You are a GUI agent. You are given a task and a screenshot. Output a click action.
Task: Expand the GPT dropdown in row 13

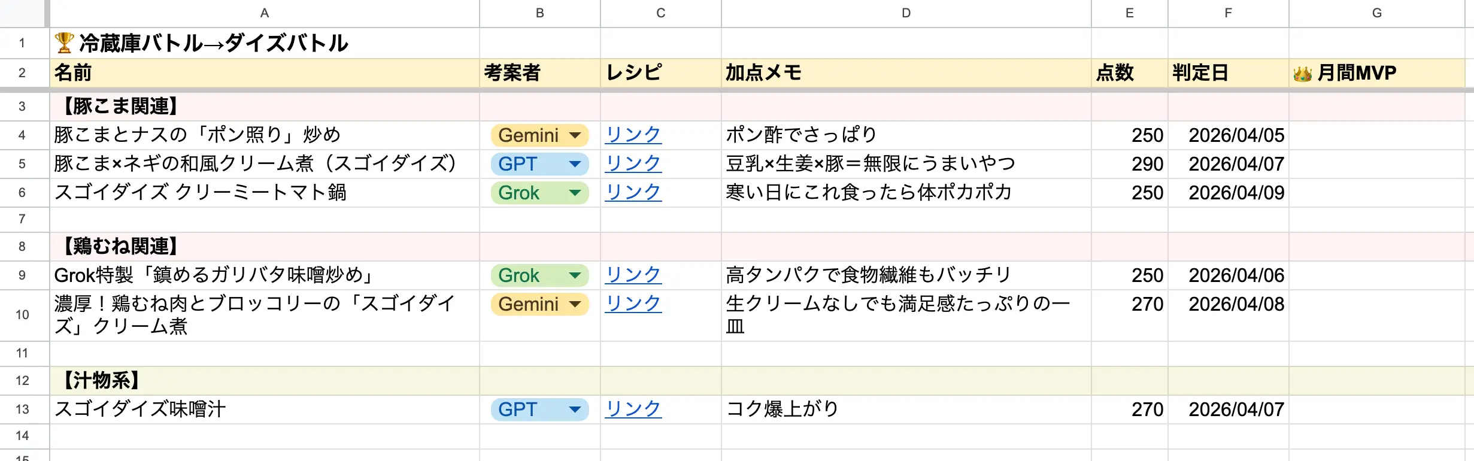[575, 410]
